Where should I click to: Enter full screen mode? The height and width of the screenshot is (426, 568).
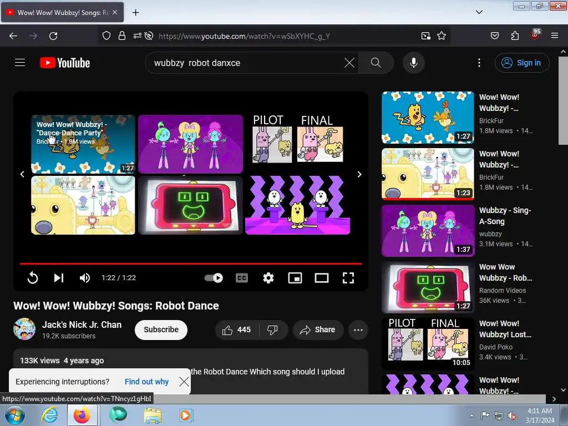348,278
